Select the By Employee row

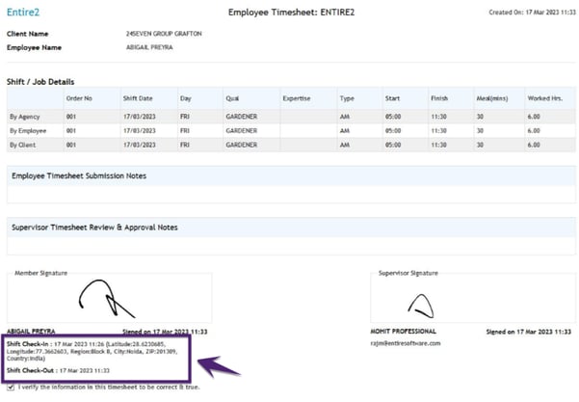click(x=29, y=129)
